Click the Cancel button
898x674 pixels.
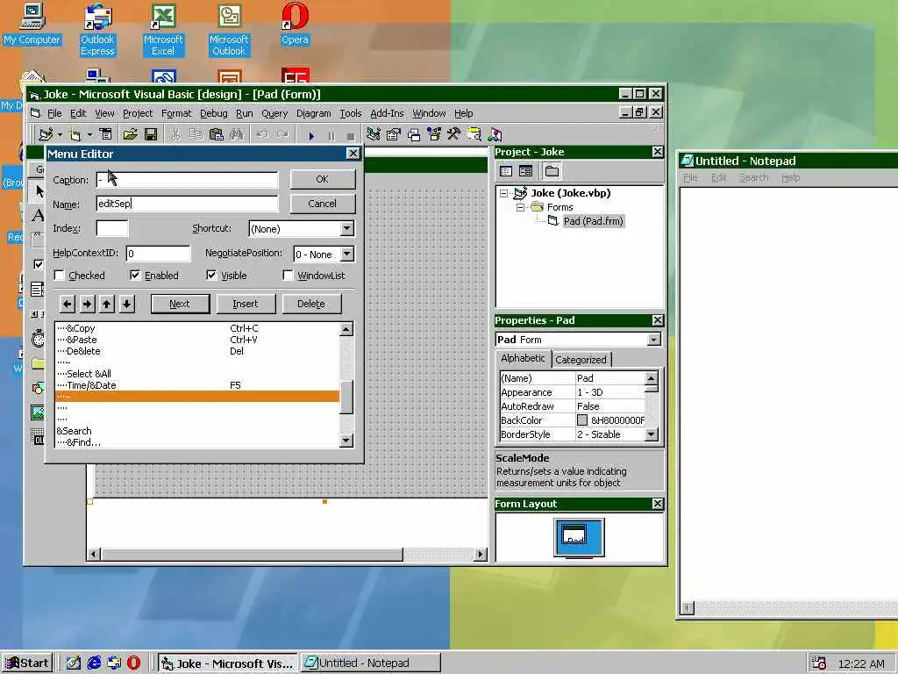[323, 204]
